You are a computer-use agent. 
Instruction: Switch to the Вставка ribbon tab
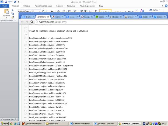point(27,6)
